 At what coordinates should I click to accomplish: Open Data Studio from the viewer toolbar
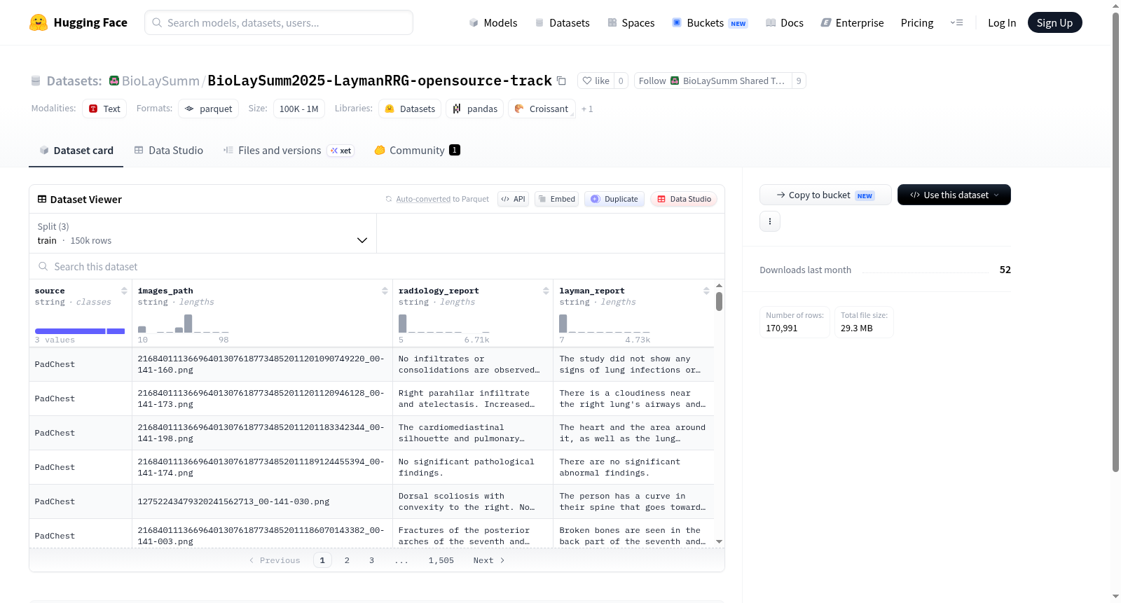pos(684,199)
